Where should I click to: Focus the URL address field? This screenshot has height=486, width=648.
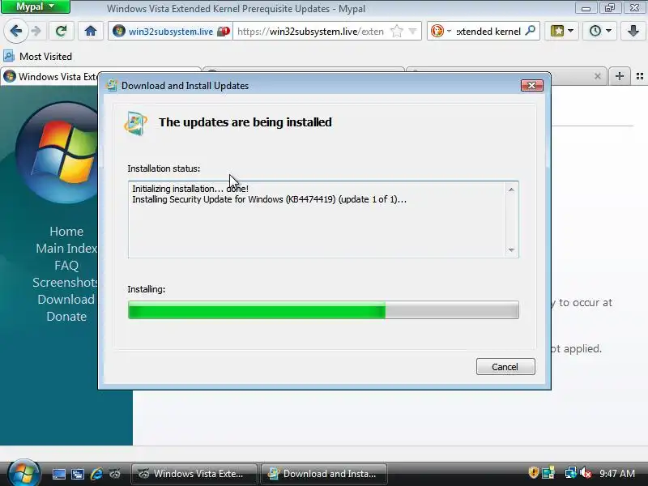[311, 32]
